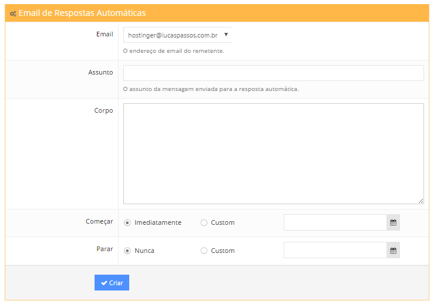The image size is (437, 304).
Task: Expand the sender Email dropdown
Action: (x=177, y=35)
